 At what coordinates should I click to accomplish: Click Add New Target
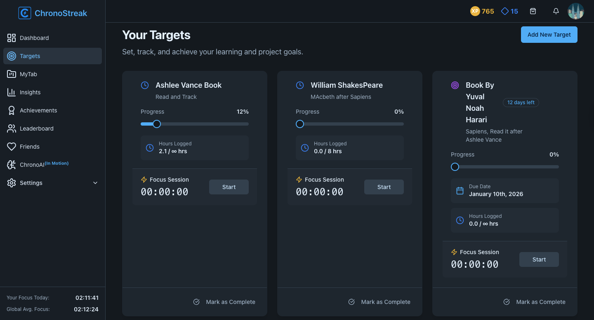click(x=549, y=35)
